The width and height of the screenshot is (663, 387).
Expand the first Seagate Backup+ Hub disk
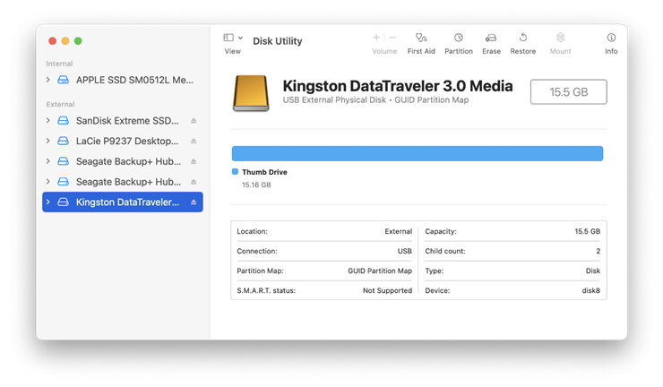tap(47, 161)
